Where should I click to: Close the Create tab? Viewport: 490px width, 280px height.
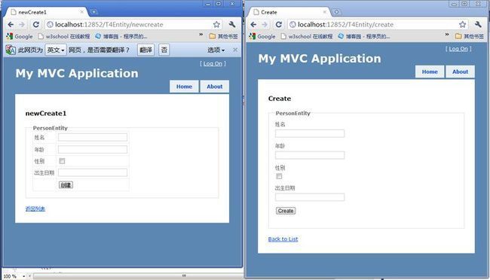(325, 12)
